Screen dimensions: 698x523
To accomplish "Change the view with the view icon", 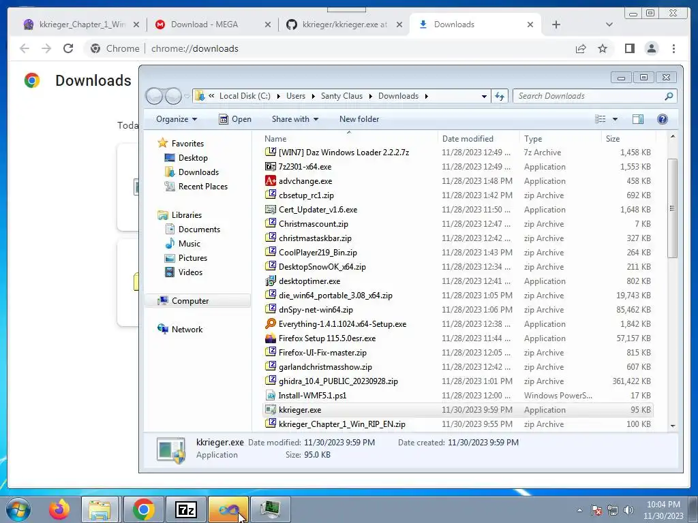I will click(600, 119).
